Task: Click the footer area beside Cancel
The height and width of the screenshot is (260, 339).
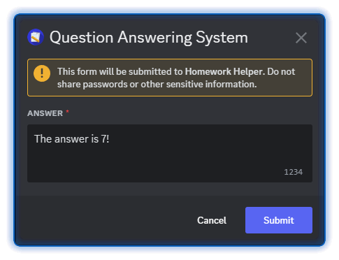Action: pyautogui.click(x=105, y=219)
